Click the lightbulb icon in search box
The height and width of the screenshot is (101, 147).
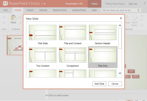138,10
